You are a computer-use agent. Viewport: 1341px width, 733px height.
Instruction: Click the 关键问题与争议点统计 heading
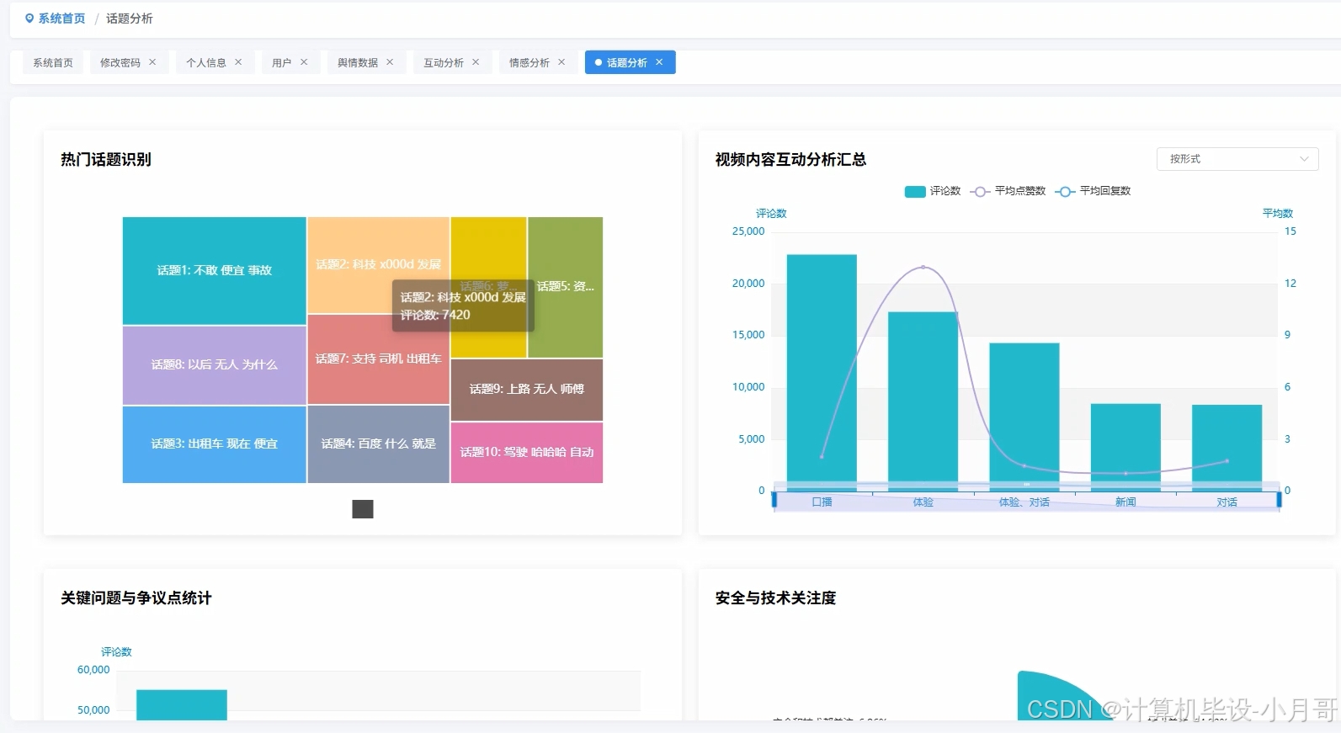click(136, 598)
